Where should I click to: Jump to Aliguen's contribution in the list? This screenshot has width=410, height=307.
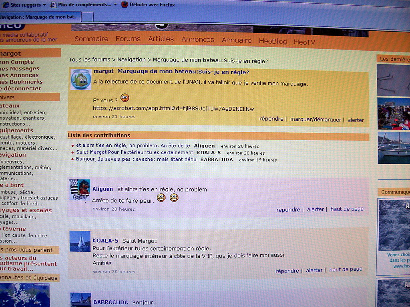coord(133,146)
